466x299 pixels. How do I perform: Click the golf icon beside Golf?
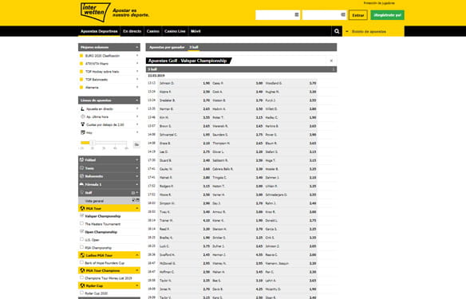tap(81, 192)
